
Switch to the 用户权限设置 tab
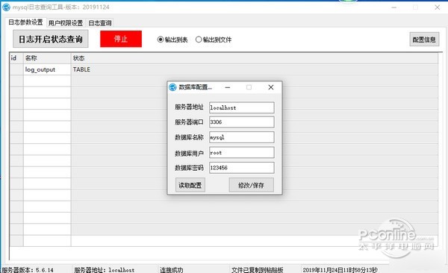click(x=66, y=23)
